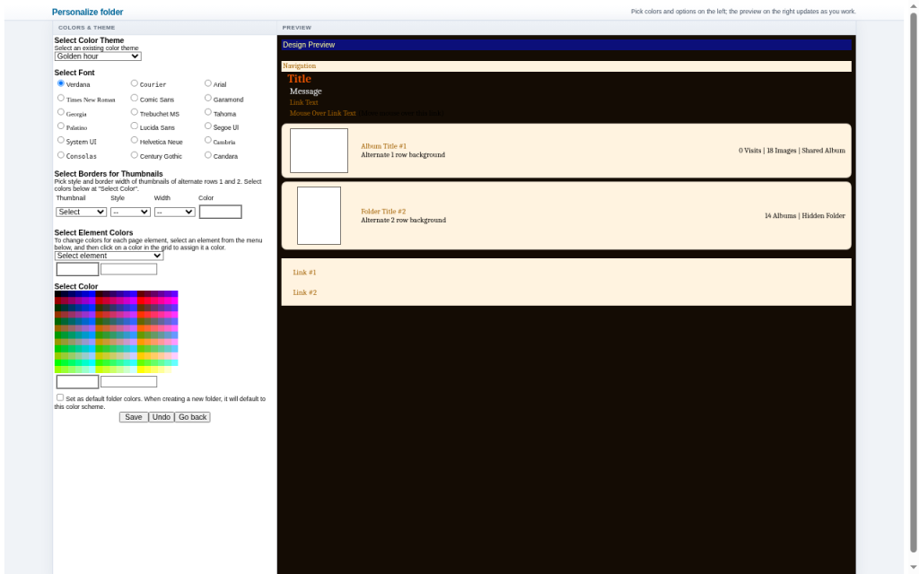Click the hex text field beside element color preview
This screenshot has height=574, width=919.
click(x=129, y=269)
